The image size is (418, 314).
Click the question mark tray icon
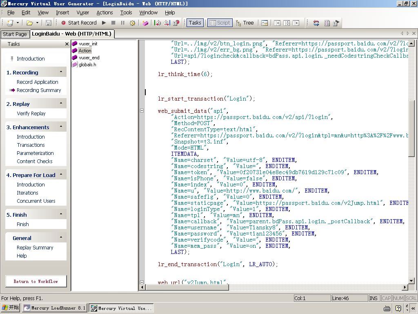[398, 308]
